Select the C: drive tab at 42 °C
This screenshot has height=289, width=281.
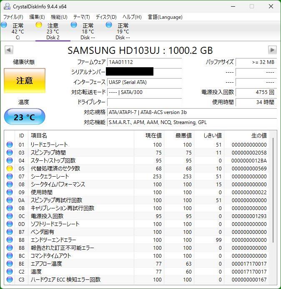[18, 31]
